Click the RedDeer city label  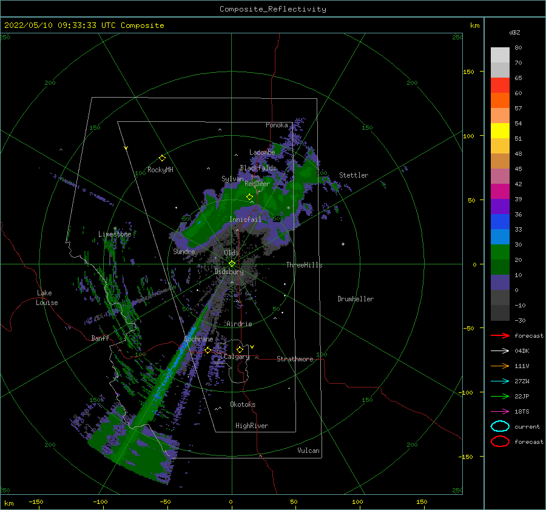click(x=257, y=184)
